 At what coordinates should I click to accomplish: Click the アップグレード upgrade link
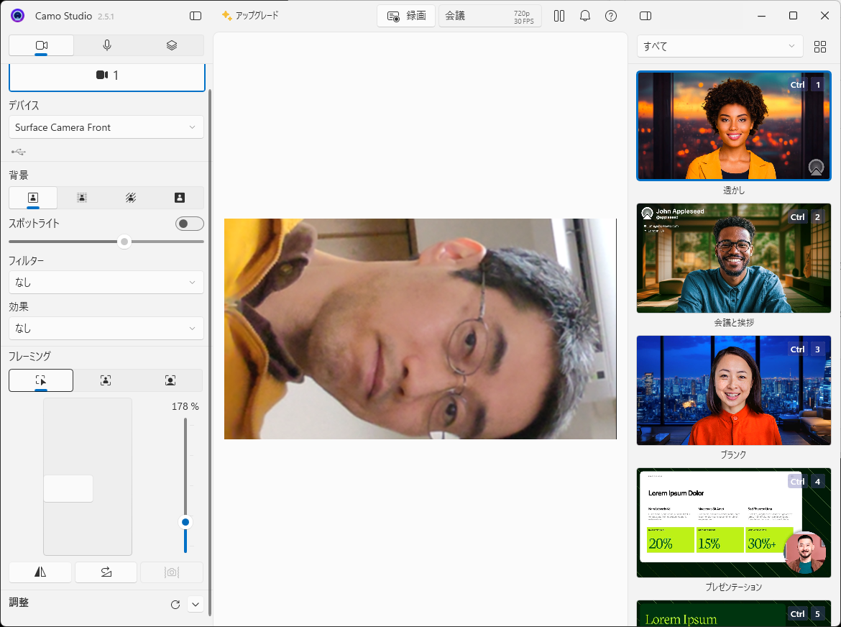click(x=250, y=16)
